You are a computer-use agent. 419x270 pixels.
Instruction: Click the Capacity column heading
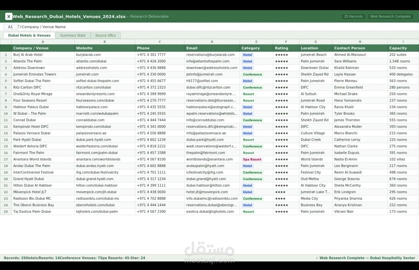[x=403, y=48]
